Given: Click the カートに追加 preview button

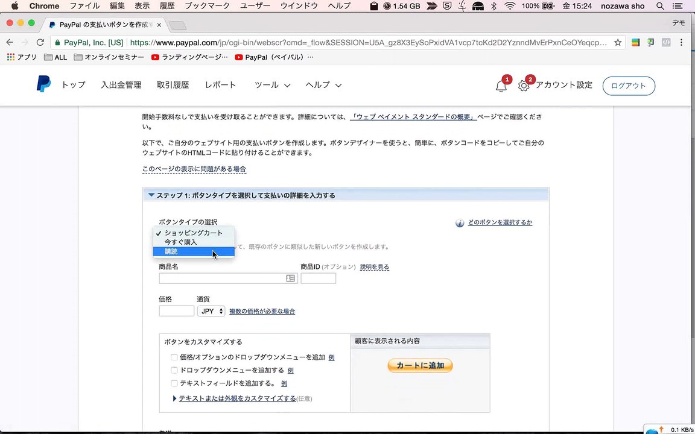Looking at the screenshot, I should coord(420,366).
